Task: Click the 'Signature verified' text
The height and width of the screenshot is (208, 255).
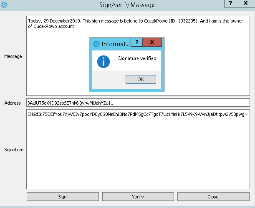Action: 137,58
